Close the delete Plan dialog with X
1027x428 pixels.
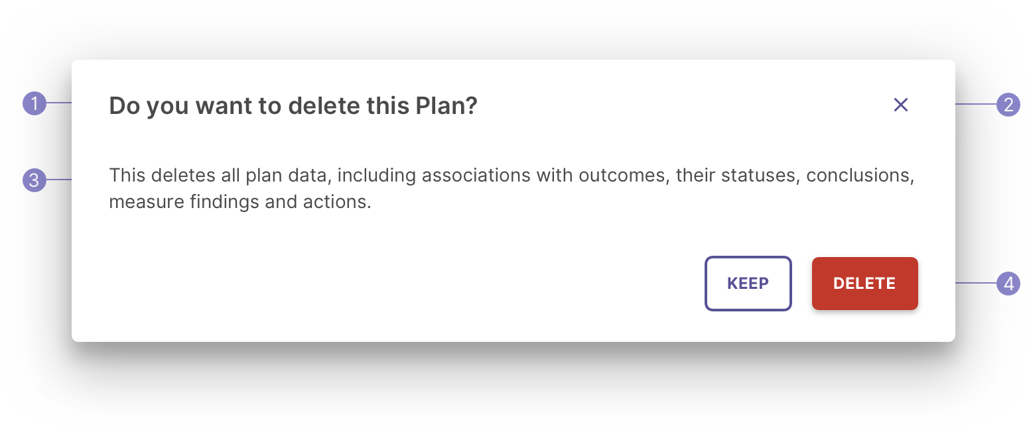point(900,105)
